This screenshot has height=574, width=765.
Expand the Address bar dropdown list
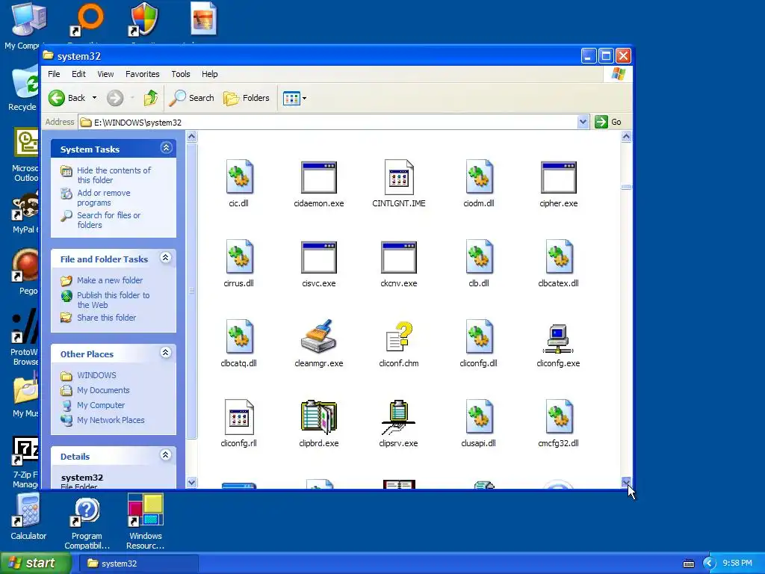click(x=583, y=122)
